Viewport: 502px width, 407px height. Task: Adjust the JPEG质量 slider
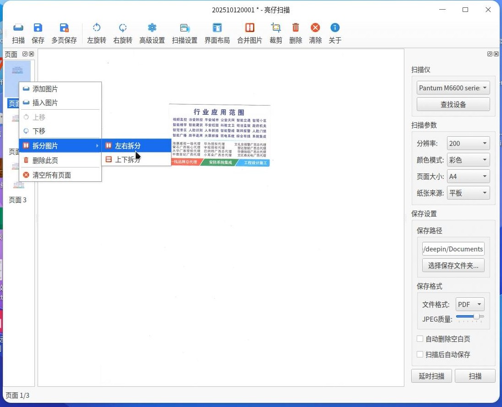click(x=470, y=317)
